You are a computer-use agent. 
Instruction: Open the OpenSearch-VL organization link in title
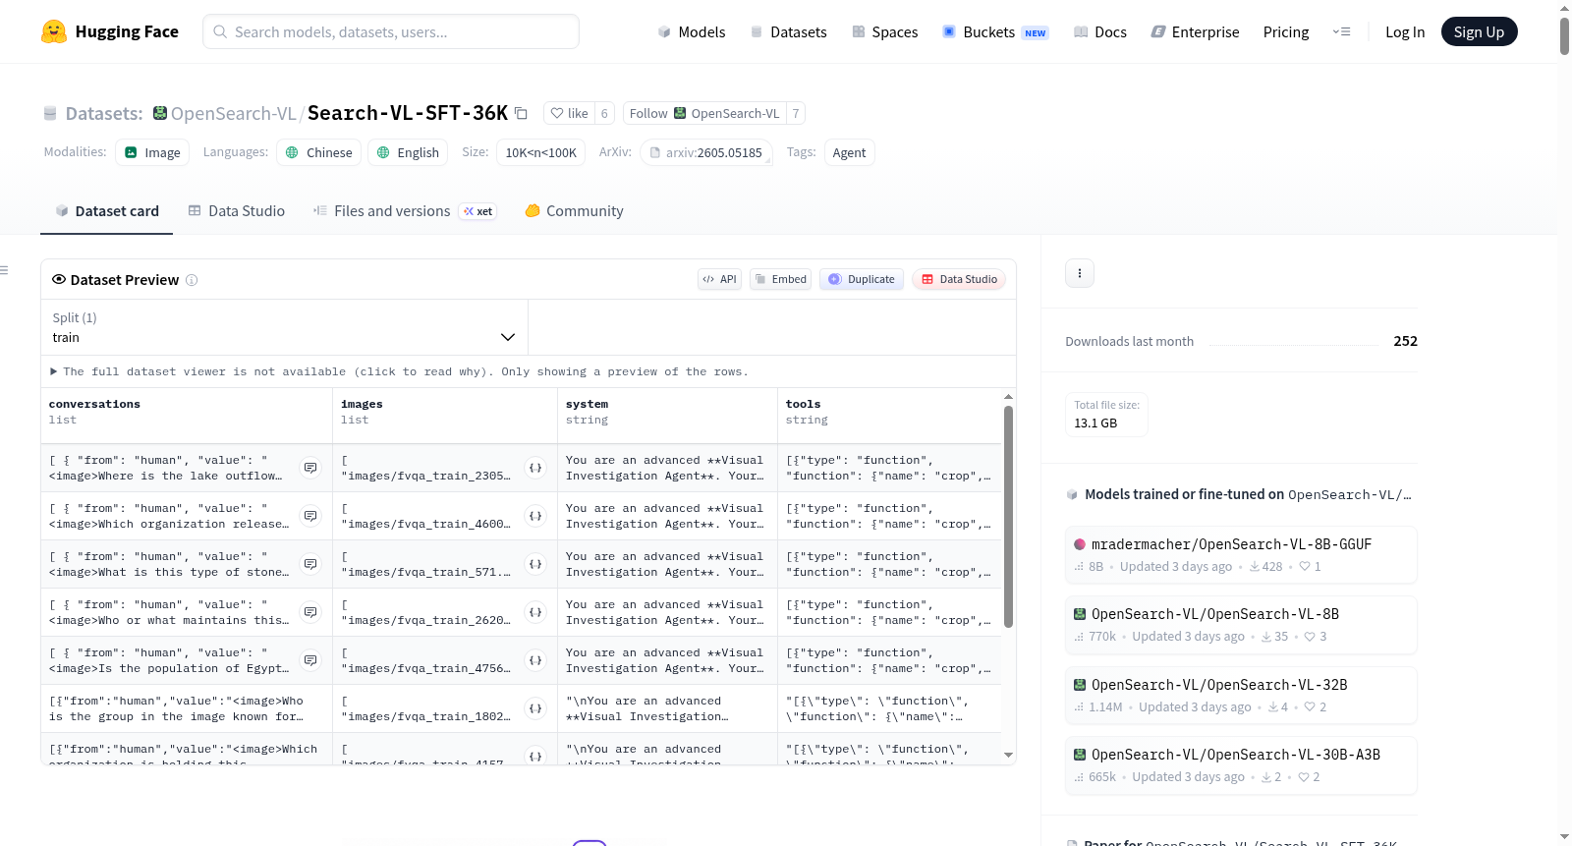[234, 113]
